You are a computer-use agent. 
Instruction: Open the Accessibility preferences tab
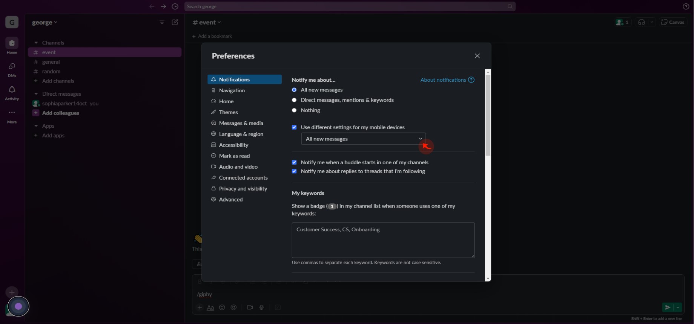[244, 145]
